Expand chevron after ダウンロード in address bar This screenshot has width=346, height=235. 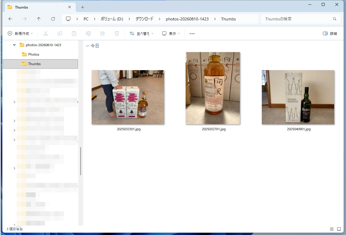pyautogui.click(x=159, y=19)
